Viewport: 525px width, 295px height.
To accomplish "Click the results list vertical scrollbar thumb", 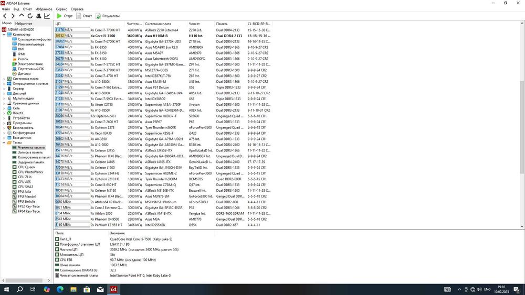I will [522, 127].
